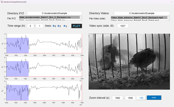Viewport: 174px width, 107px height.
Task: Click the time range end field
Action: coord(39,26)
